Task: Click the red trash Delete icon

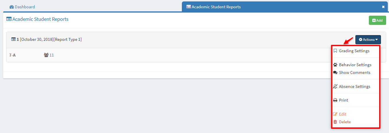Action: 335,122
